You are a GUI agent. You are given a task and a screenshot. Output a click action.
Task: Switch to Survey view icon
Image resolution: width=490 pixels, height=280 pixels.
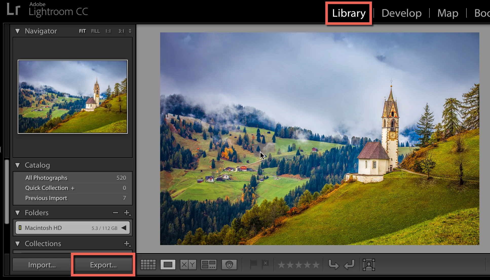pos(209,265)
